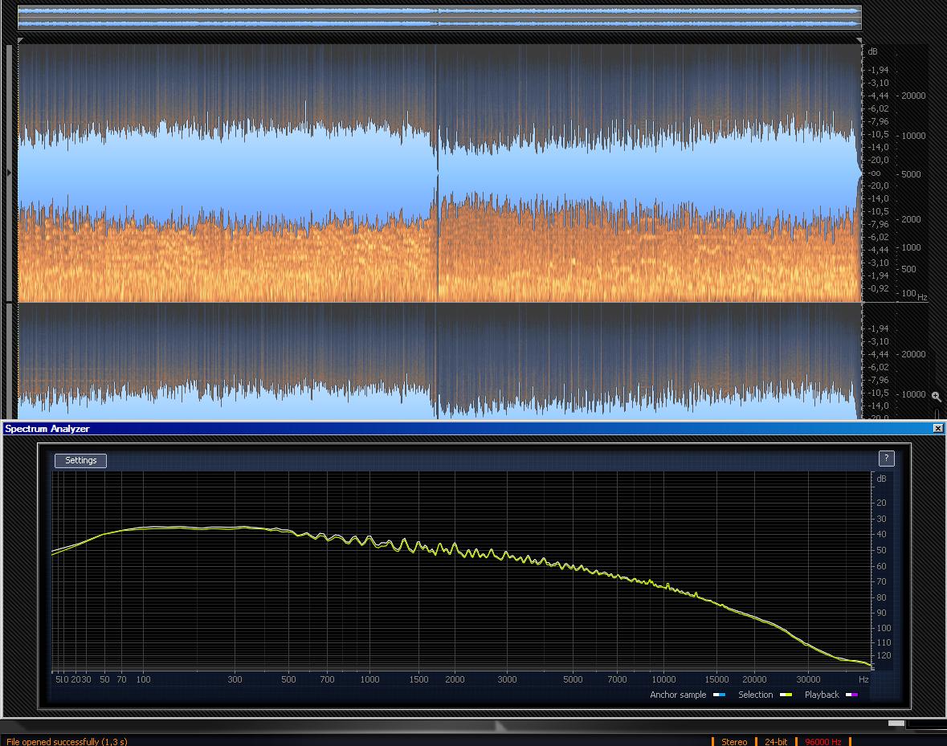
Task: Click the 'Hz' unit label on analyzer axis
Action: coord(863,679)
